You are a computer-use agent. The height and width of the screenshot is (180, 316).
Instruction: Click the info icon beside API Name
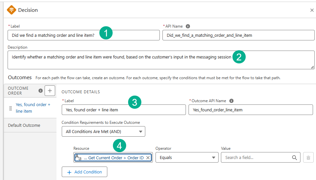[x=188, y=26]
